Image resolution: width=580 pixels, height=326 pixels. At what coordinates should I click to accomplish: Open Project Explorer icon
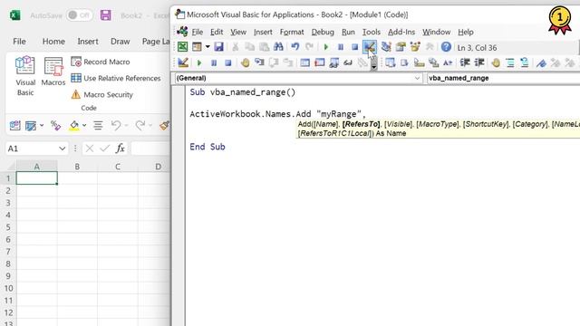[x=386, y=47]
